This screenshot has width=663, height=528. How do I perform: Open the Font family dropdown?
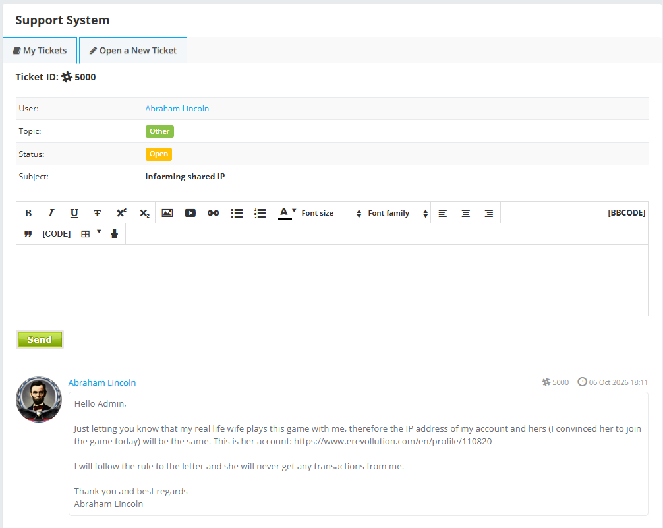point(398,213)
